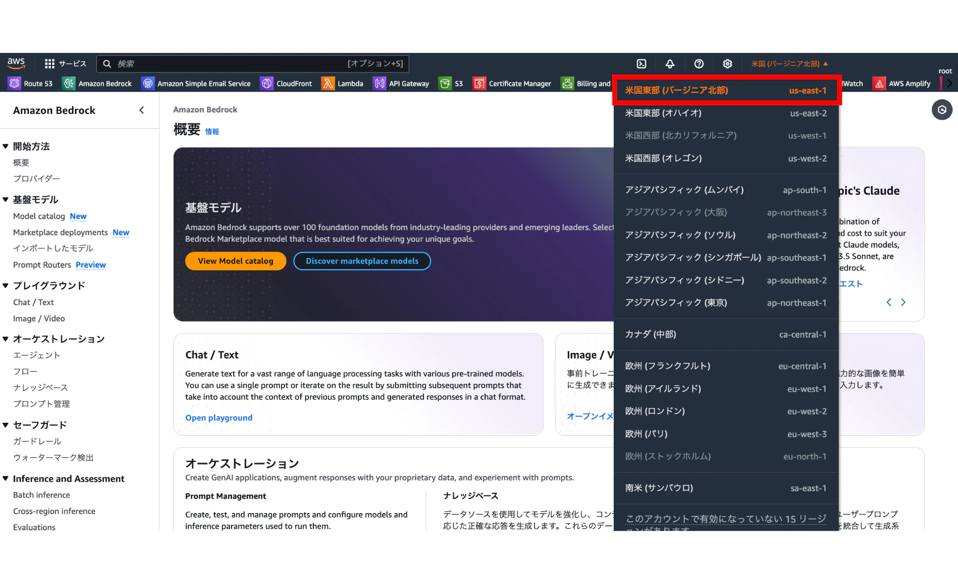Click Discover marketplace models button
The width and height of the screenshot is (958, 584).
pyautogui.click(x=362, y=261)
